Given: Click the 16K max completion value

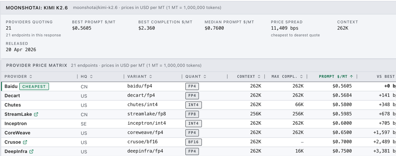Looking at the screenshot, I should click(x=299, y=151).
